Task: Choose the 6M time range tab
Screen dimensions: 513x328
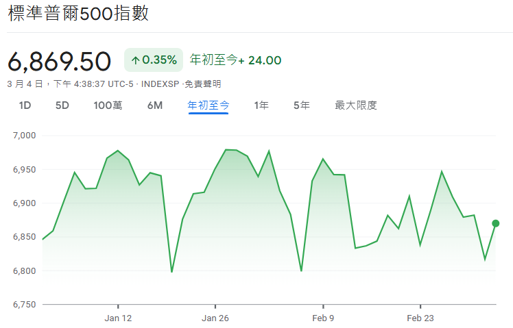Action: pyautogui.click(x=155, y=105)
